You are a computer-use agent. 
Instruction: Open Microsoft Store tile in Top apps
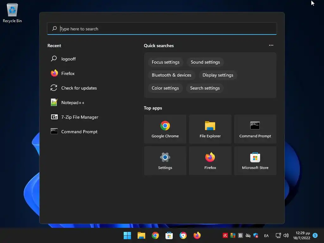(255, 161)
